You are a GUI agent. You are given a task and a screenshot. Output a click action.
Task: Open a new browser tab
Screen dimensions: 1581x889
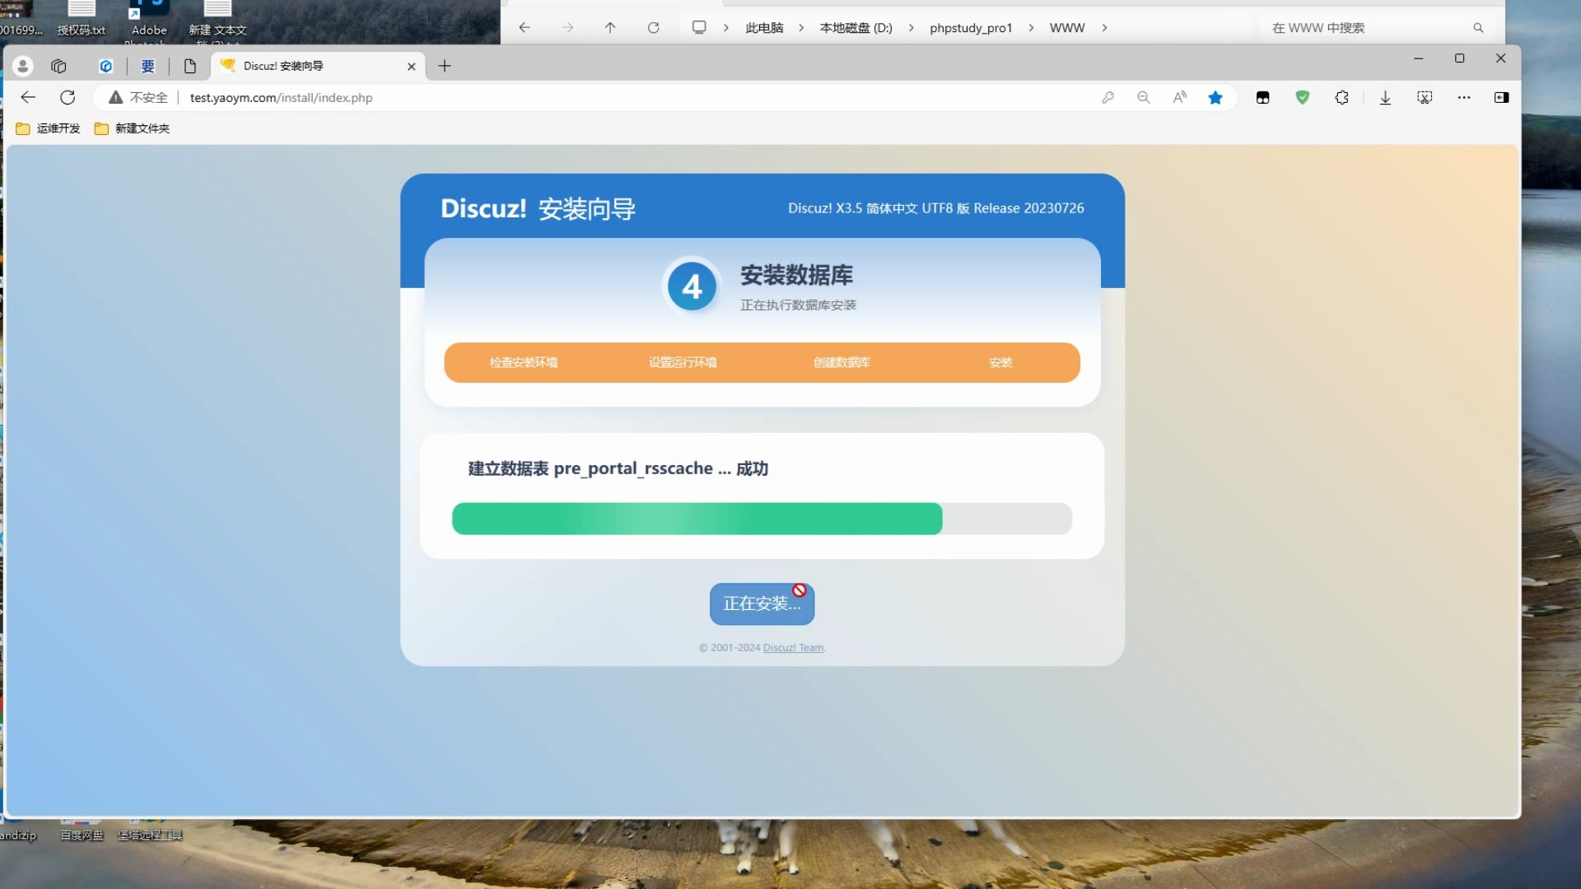point(445,66)
